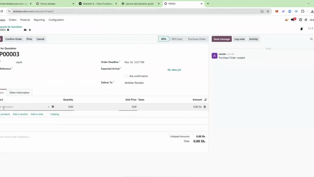This screenshot has height=177, width=314.
Task: Expand the product selection dropdown arrow
Action: tap(48, 107)
